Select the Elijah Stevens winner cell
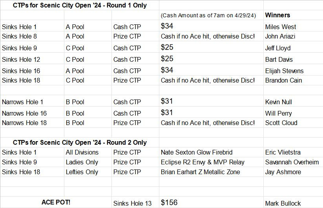The height and width of the screenshot is (208, 323). coord(284,71)
